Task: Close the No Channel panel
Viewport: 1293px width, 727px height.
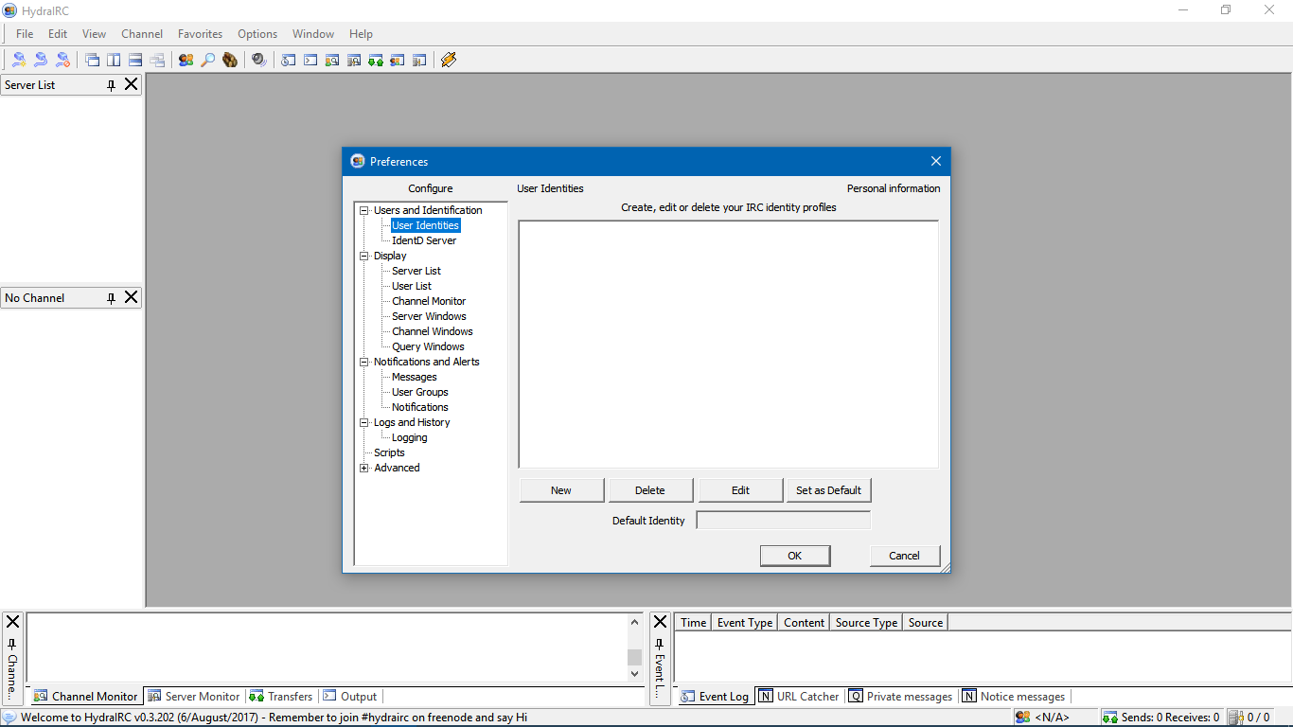Action: click(x=132, y=297)
